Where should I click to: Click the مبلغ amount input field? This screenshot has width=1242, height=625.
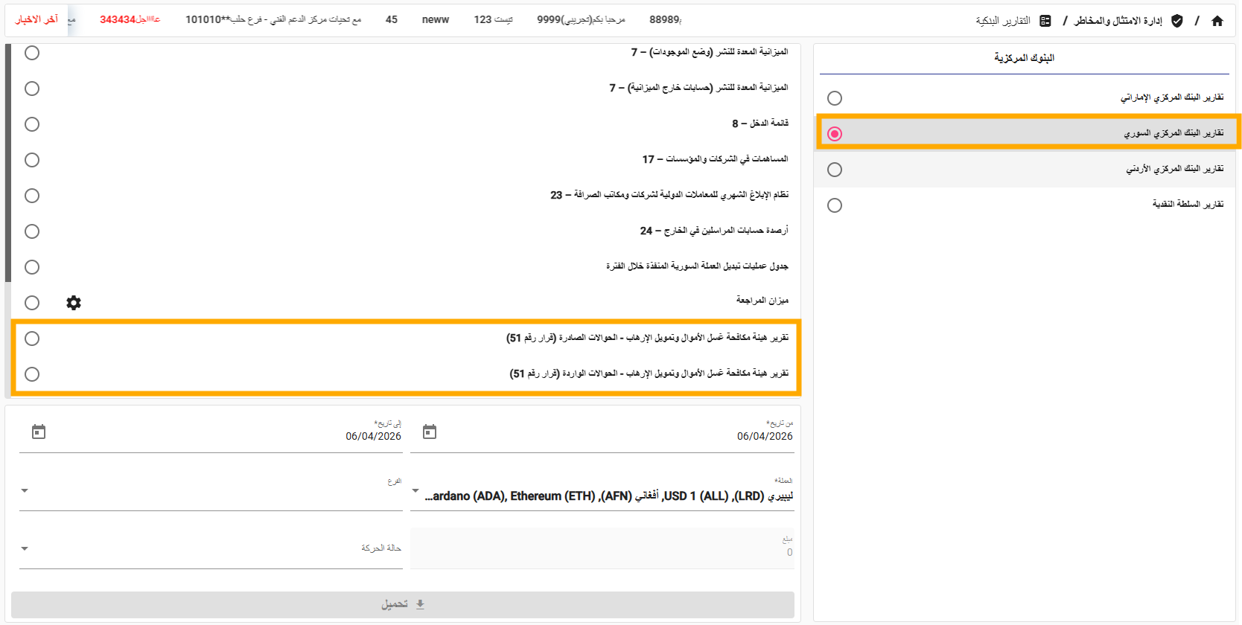point(602,549)
